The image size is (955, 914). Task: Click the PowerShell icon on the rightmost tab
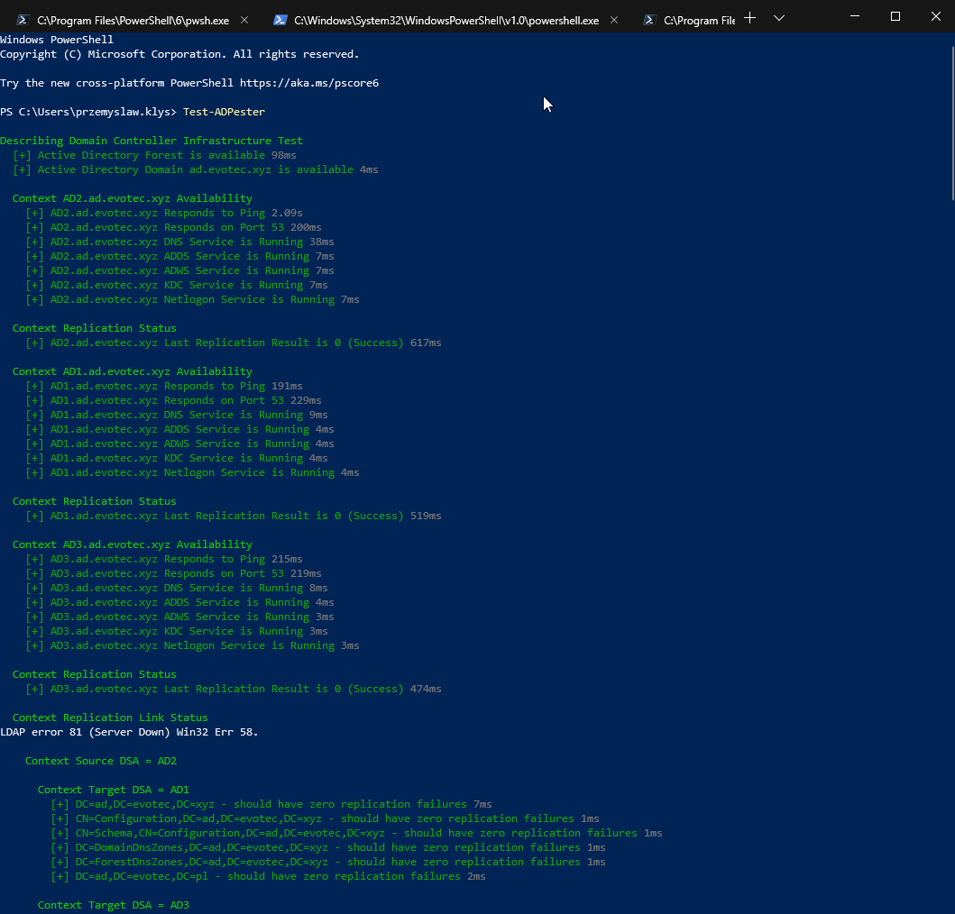(648, 18)
